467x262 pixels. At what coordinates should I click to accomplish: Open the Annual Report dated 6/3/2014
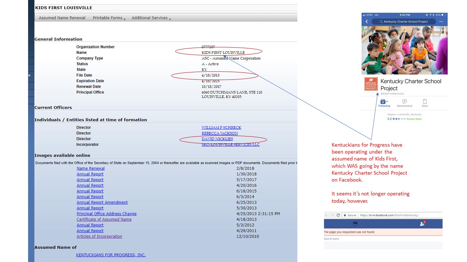pos(90,197)
